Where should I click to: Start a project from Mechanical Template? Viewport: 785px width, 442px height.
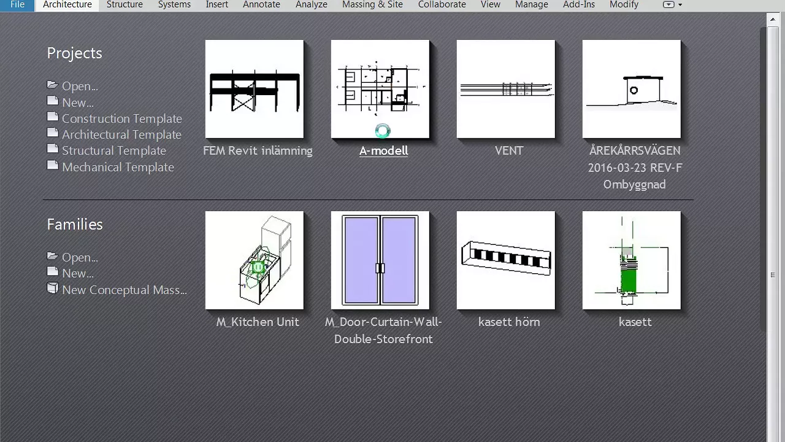[x=118, y=167]
